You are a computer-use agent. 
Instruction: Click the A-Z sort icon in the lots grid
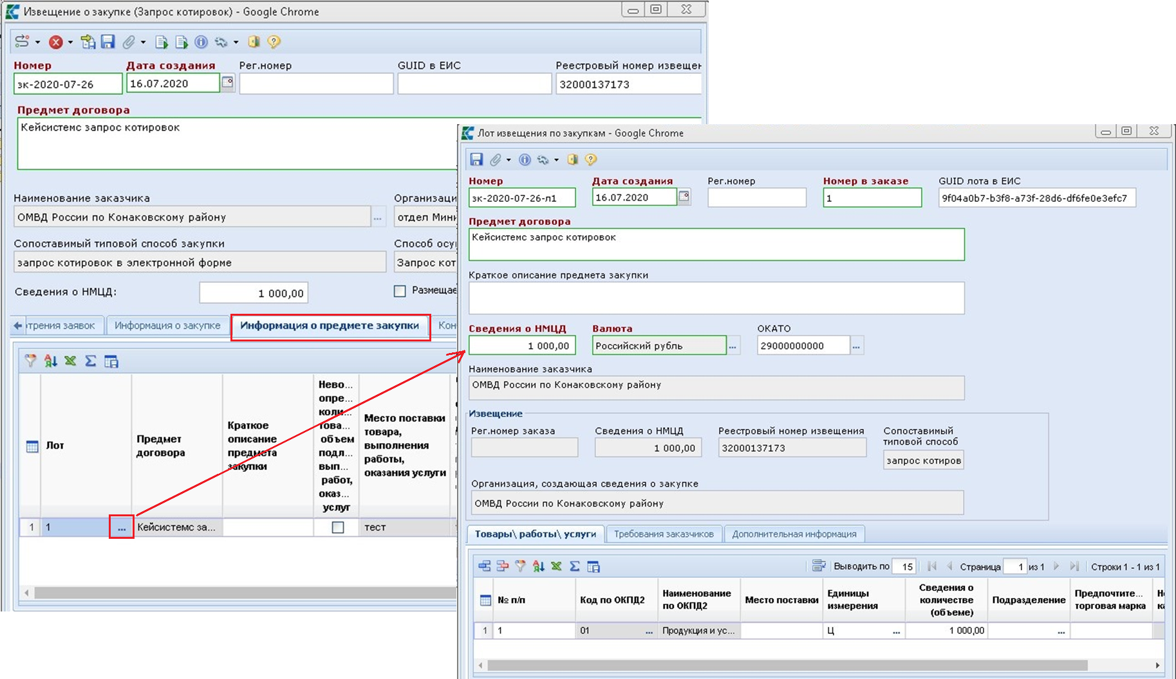[x=51, y=361]
